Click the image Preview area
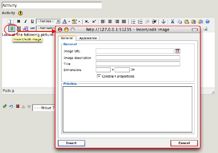This screenshot has width=218, height=153. [128, 109]
